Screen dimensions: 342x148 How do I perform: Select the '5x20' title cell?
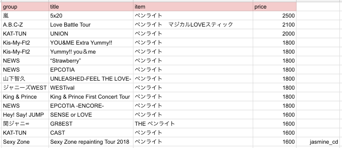[x=91, y=16]
